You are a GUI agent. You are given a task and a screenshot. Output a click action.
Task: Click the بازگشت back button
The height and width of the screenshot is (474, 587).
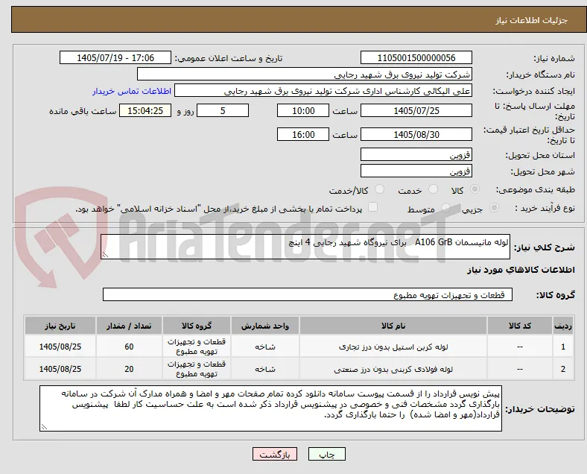point(275,454)
